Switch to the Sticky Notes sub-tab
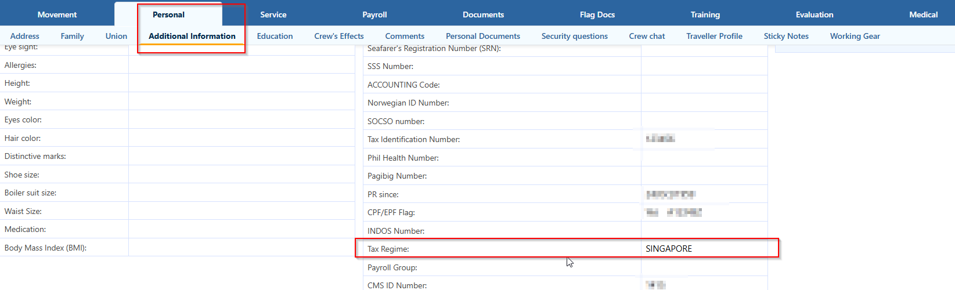This screenshot has width=955, height=290. click(x=786, y=36)
